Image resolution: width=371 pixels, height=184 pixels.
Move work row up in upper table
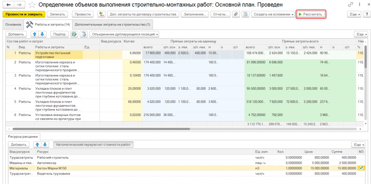35,34
